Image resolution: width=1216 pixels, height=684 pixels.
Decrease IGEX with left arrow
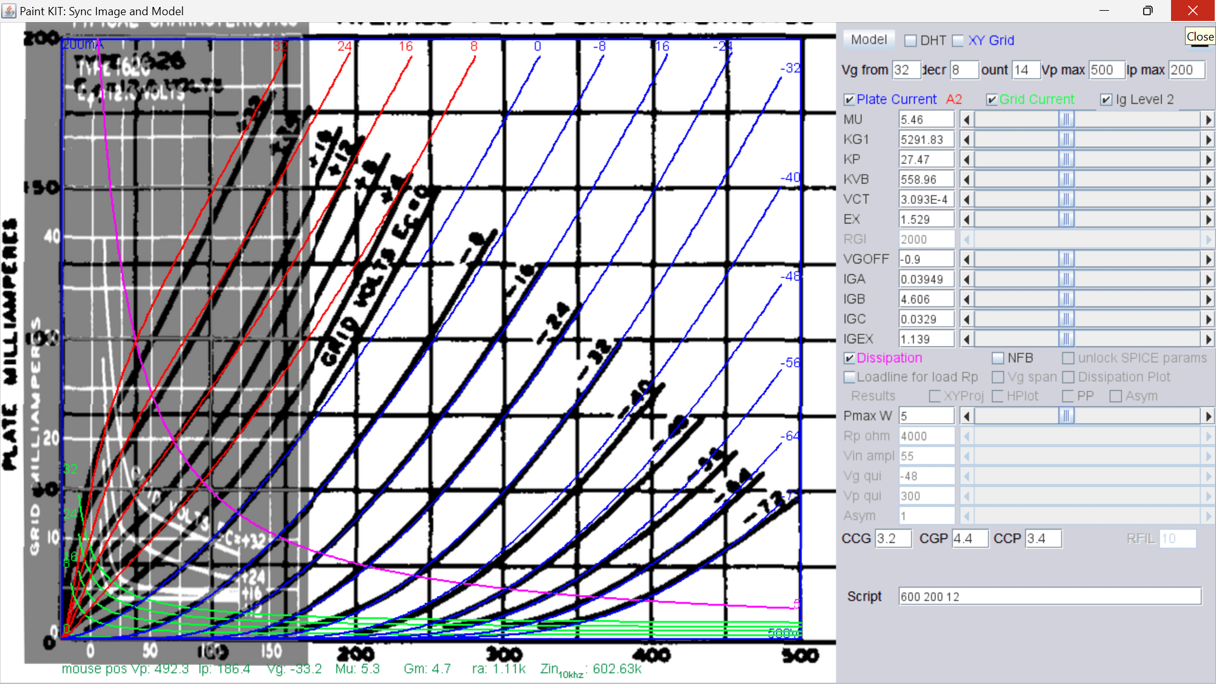tap(966, 339)
